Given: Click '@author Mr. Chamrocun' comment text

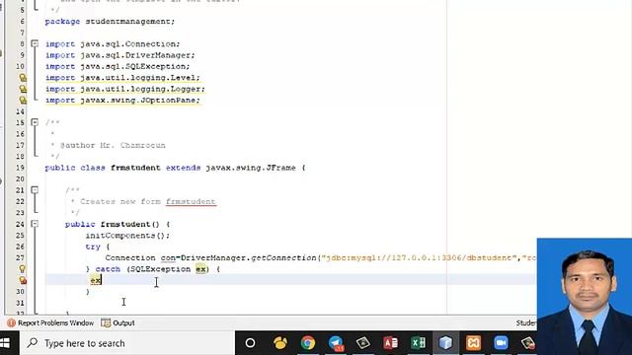Looking at the screenshot, I should 113,145.
